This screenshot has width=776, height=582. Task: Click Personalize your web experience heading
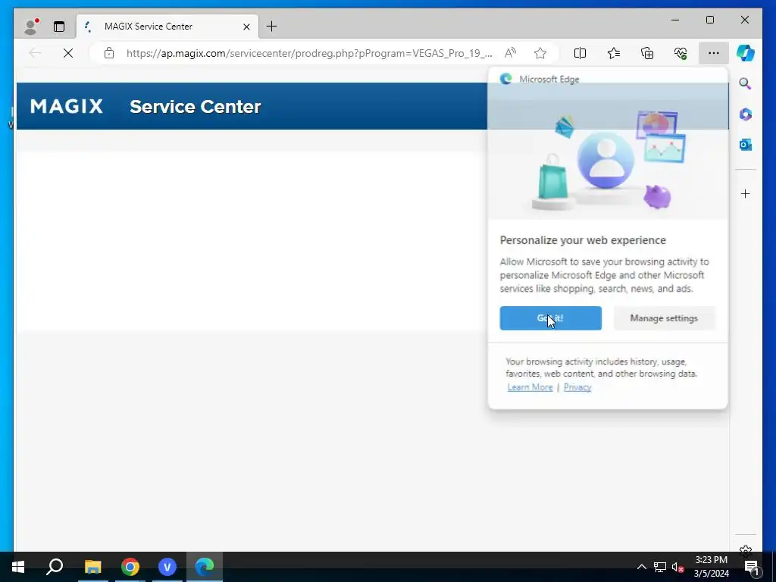click(x=583, y=240)
